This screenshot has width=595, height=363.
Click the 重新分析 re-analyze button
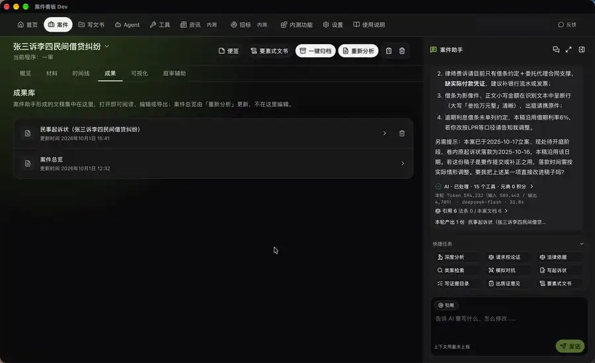tap(358, 51)
